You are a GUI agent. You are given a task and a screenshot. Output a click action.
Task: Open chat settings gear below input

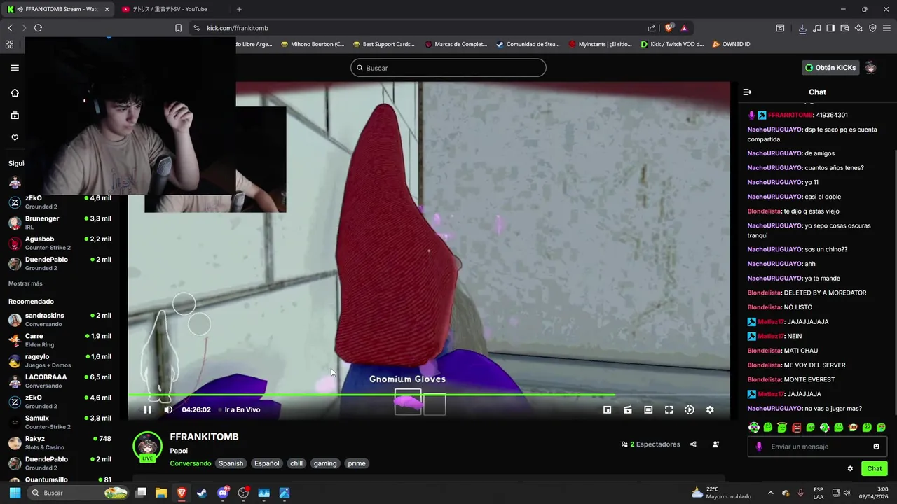tap(850, 469)
